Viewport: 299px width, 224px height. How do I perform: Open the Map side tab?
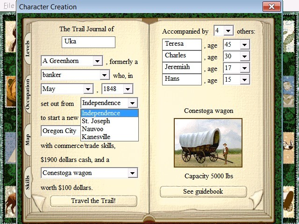(28, 140)
